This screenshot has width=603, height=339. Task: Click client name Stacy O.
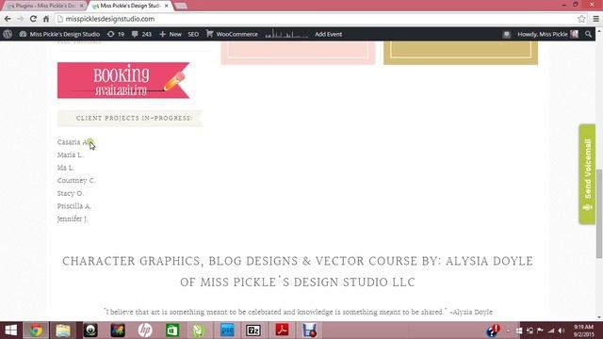pyautogui.click(x=71, y=193)
